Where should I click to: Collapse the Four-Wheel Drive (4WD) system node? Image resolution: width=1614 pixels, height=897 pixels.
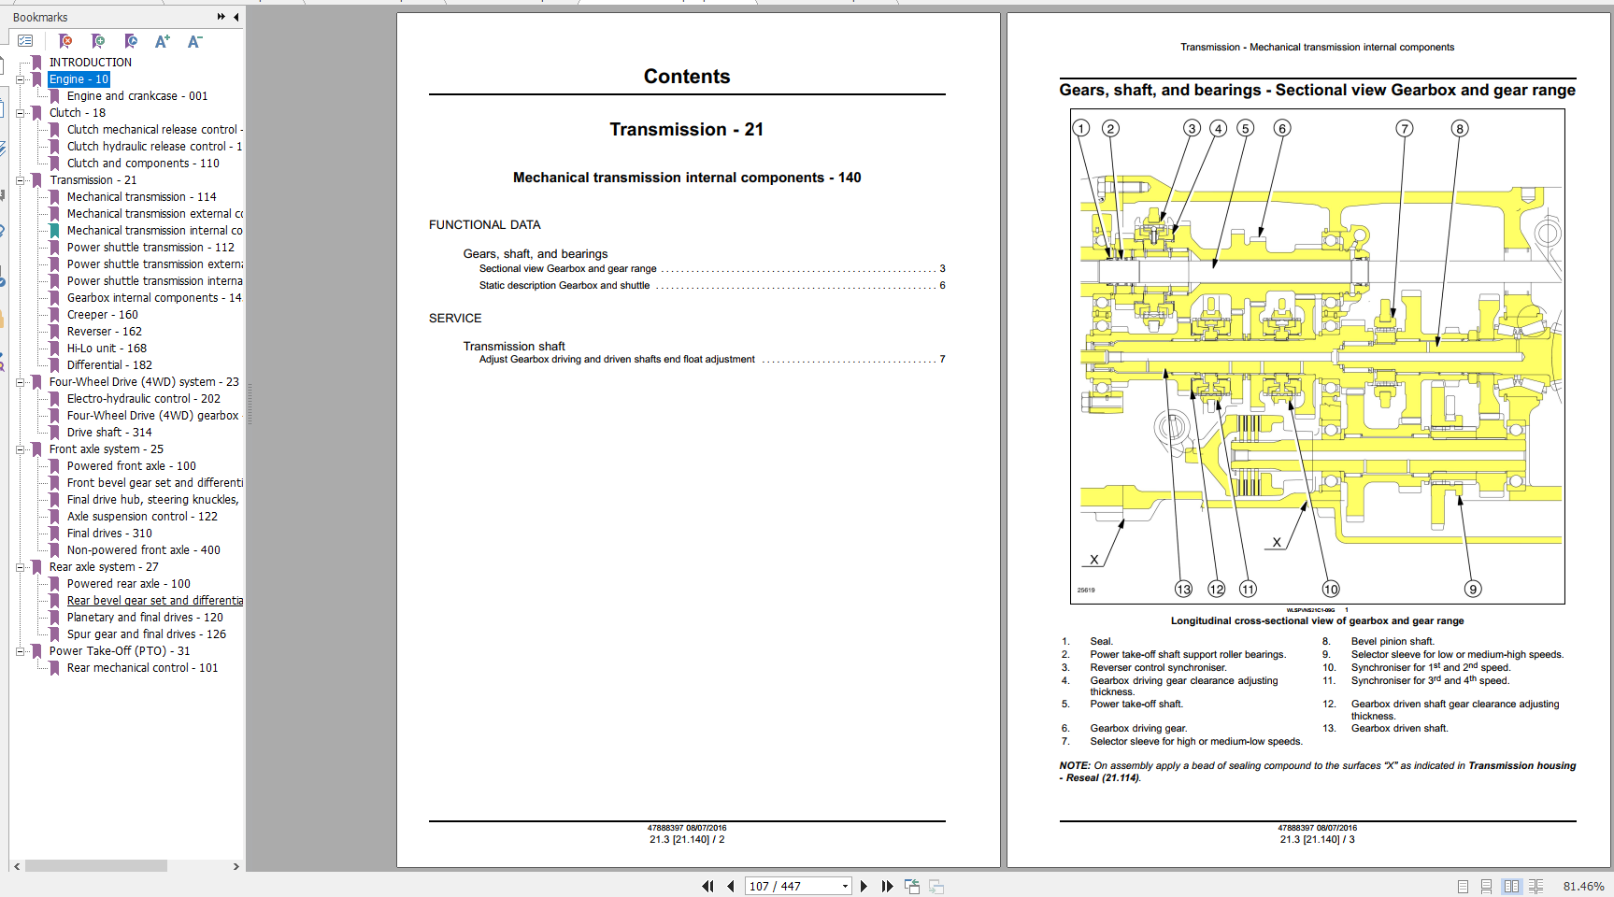tap(21, 382)
